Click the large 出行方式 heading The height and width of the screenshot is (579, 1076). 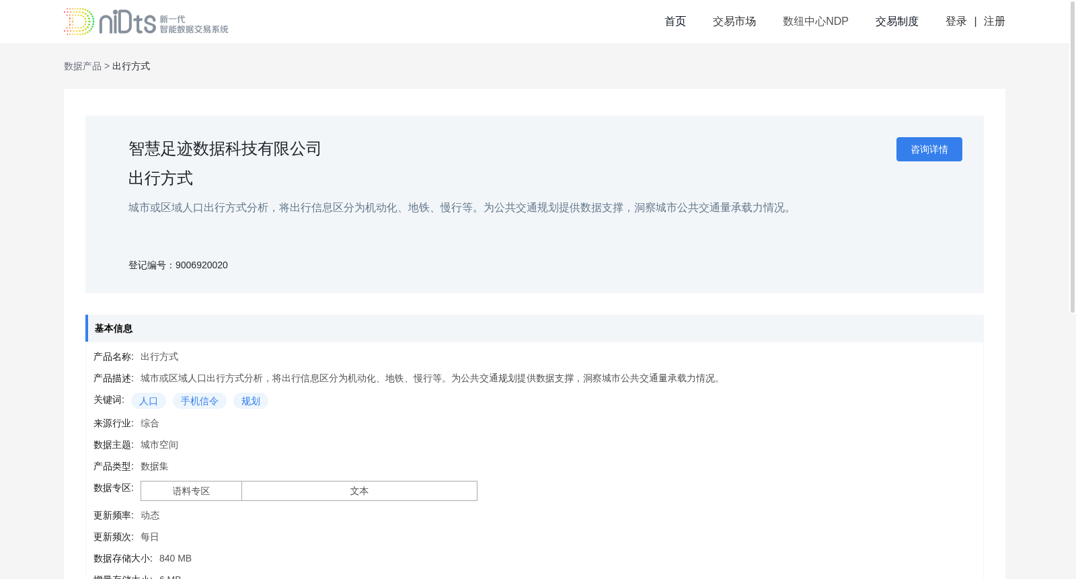pos(161,178)
